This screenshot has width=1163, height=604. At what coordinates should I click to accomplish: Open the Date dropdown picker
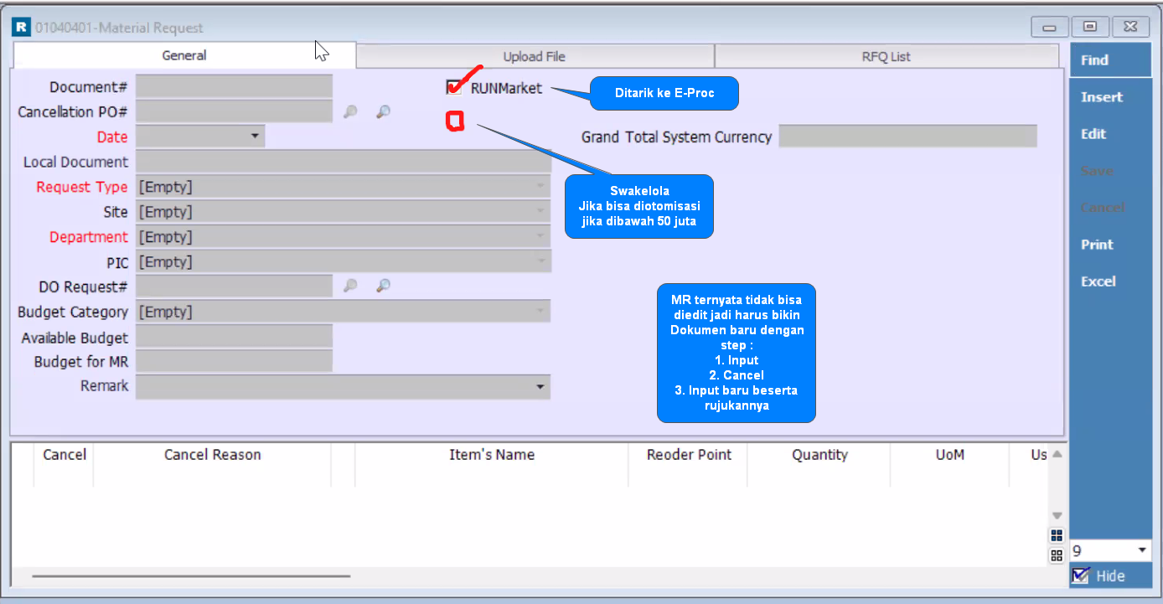click(x=255, y=137)
